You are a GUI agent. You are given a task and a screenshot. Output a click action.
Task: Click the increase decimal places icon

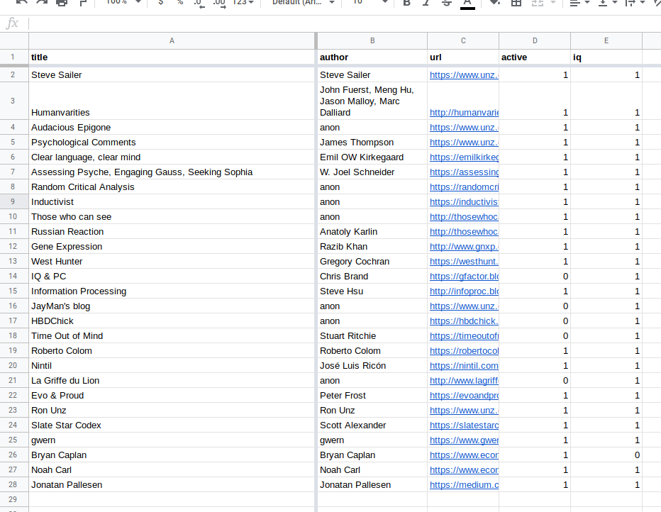pyautogui.click(x=220, y=4)
